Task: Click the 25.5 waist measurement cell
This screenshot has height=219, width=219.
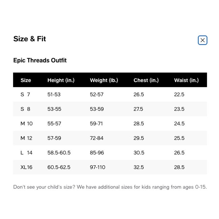Action: point(179,138)
